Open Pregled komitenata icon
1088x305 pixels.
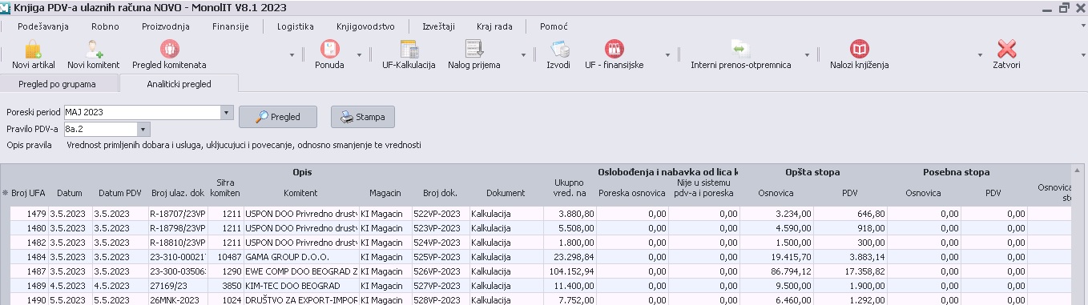tap(169, 49)
